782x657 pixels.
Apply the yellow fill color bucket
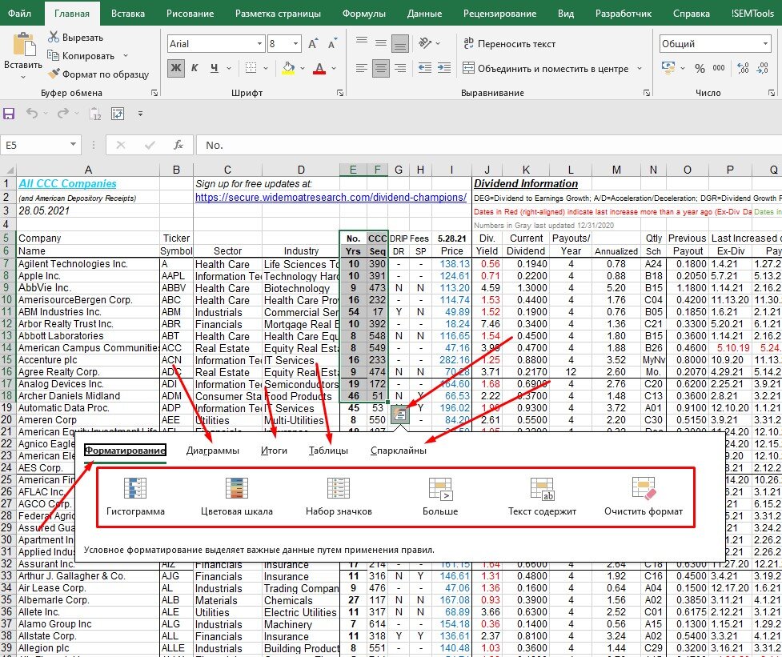pos(288,68)
